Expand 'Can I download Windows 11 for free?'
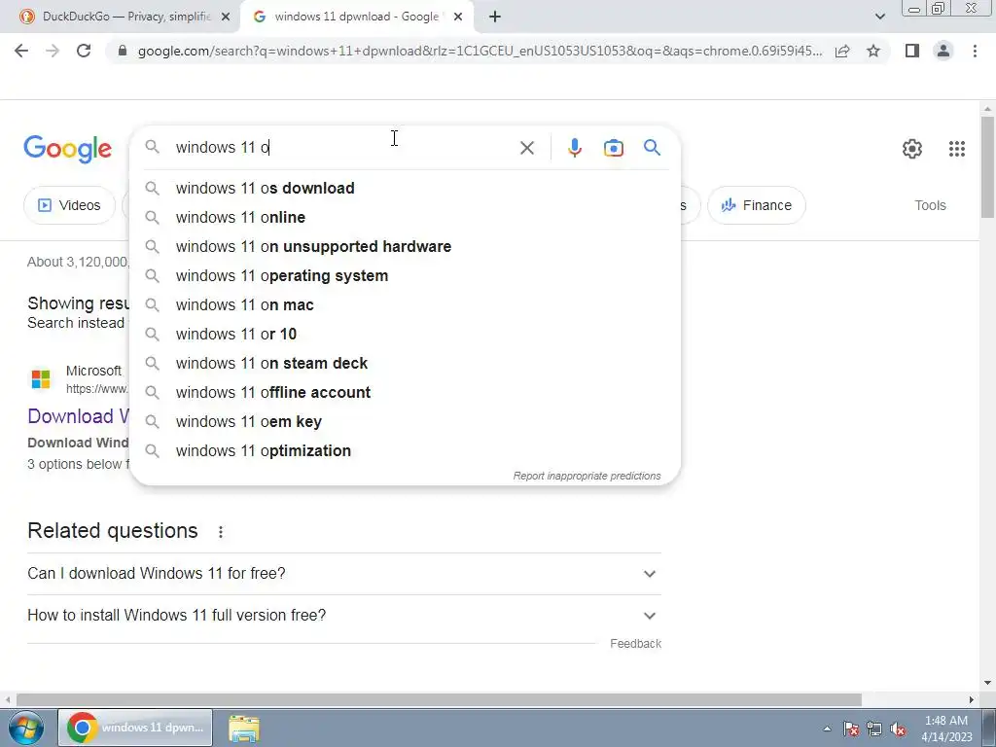The height and width of the screenshot is (747, 996). point(344,574)
